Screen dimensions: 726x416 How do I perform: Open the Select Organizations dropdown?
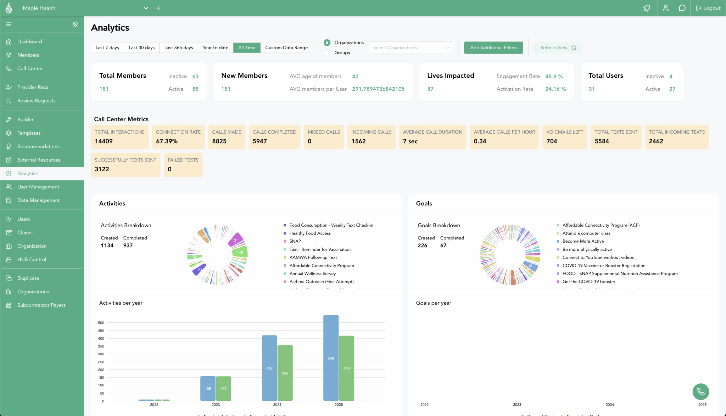pyautogui.click(x=411, y=48)
